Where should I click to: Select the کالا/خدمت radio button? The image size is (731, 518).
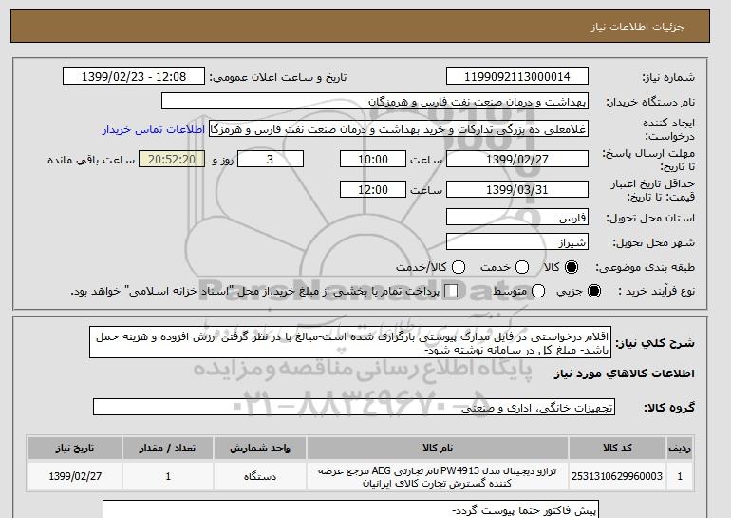click(459, 267)
